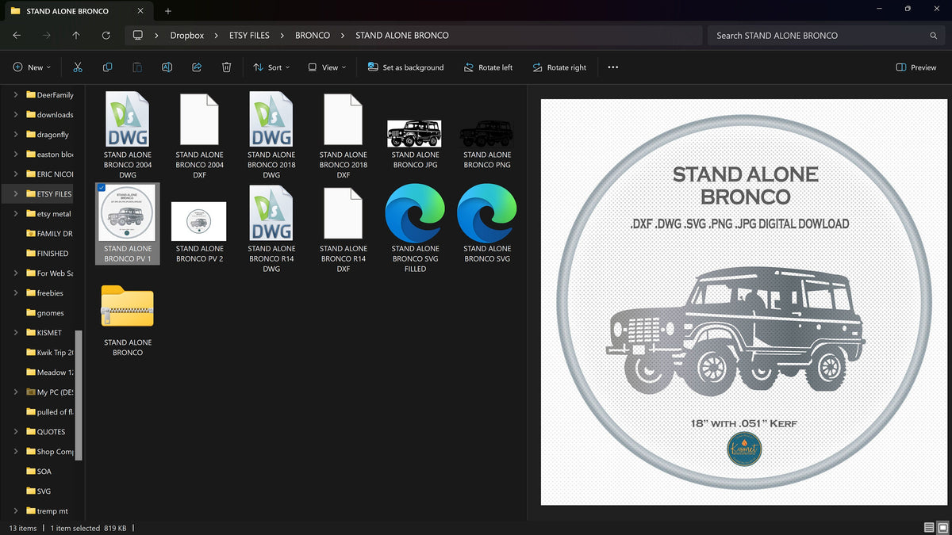Select STAND ALONE BRONCO R14 DXF file
This screenshot has width=952, height=535.
(343, 229)
